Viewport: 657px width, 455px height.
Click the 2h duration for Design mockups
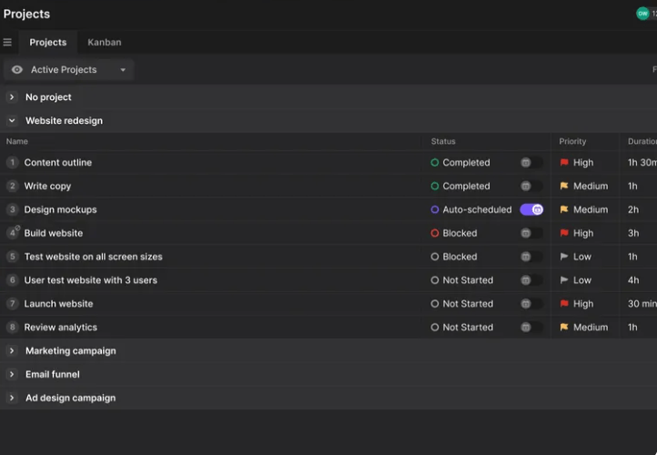point(633,209)
